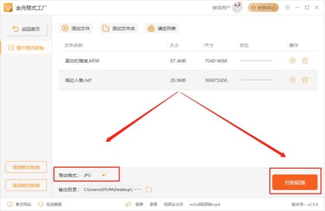
Task: Start converting 海边人像.nef via its play icon
Action: [x=293, y=80]
